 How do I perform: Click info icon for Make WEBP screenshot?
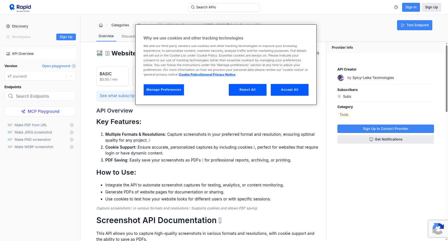72,147
